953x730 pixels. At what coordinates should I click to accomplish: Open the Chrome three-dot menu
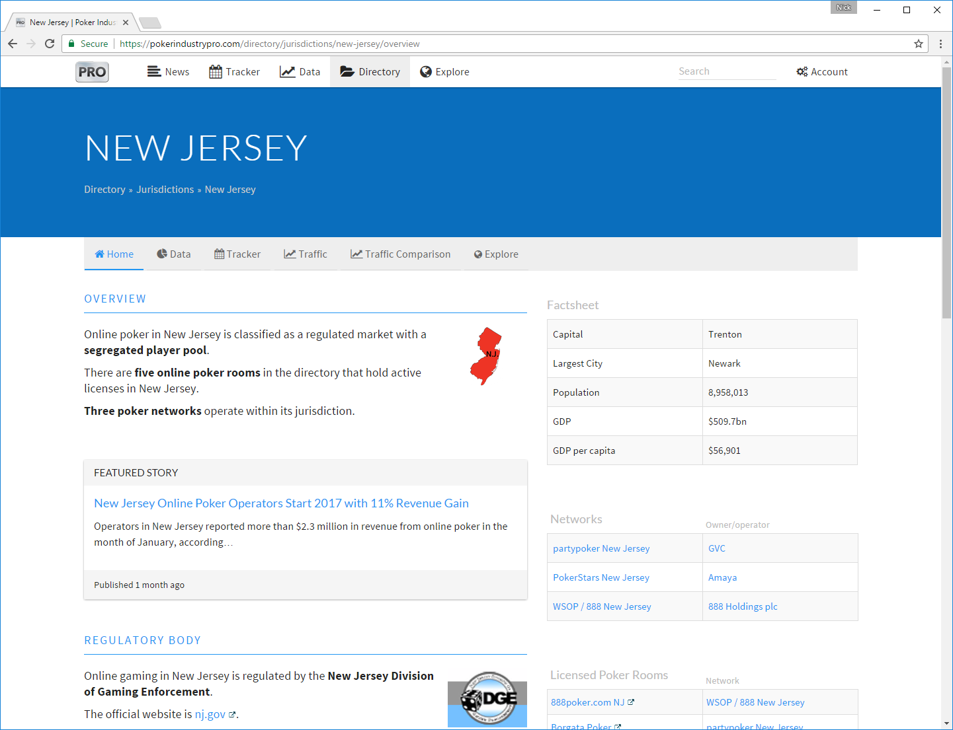click(940, 44)
